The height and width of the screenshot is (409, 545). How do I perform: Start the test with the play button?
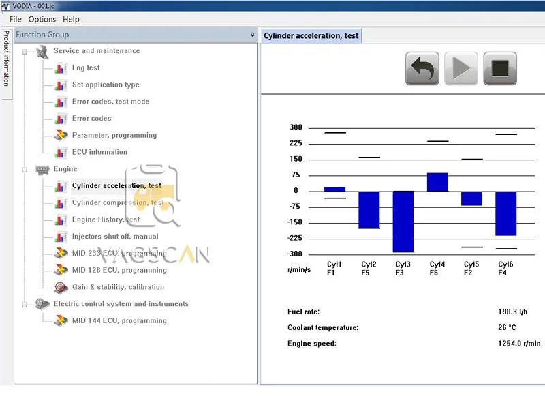(x=461, y=69)
